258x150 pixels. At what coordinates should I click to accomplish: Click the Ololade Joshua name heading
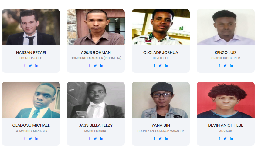(x=161, y=52)
